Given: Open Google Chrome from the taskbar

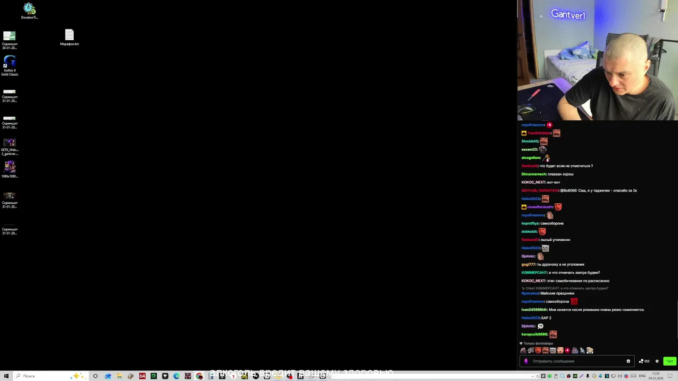Looking at the screenshot, I should pyautogui.click(x=199, y=376).
